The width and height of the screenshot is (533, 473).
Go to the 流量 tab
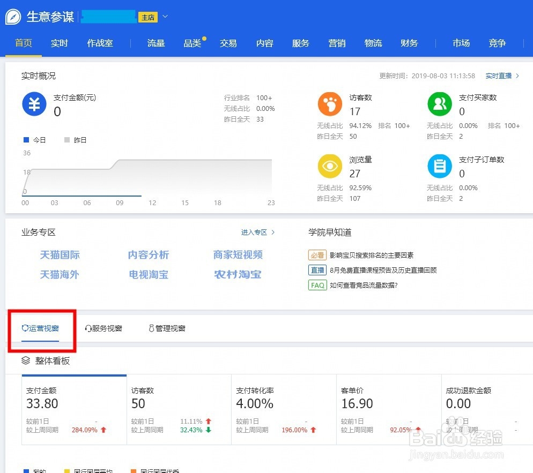coord(156,43)
